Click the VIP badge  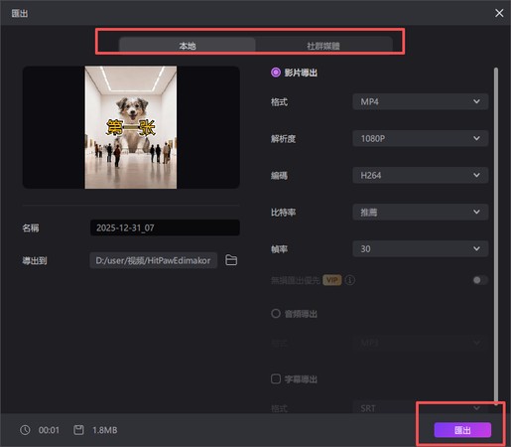coord(331,280)
